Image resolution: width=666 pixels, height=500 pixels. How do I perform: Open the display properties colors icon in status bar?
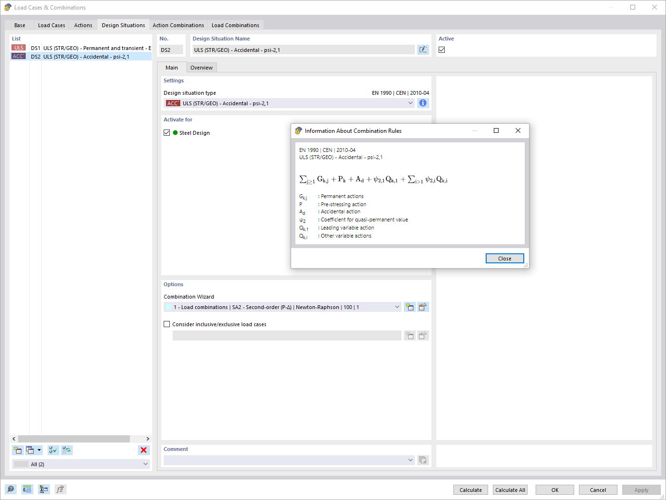(44, 489)
